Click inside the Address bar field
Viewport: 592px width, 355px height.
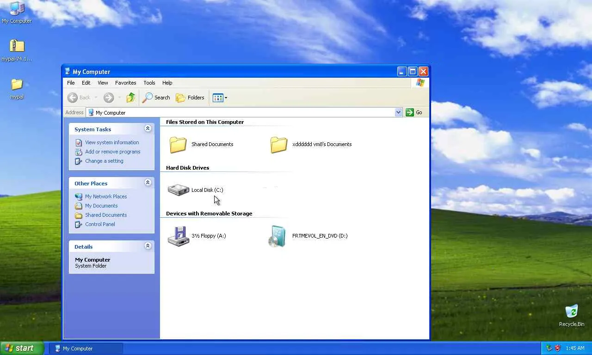tap(244, 112)
